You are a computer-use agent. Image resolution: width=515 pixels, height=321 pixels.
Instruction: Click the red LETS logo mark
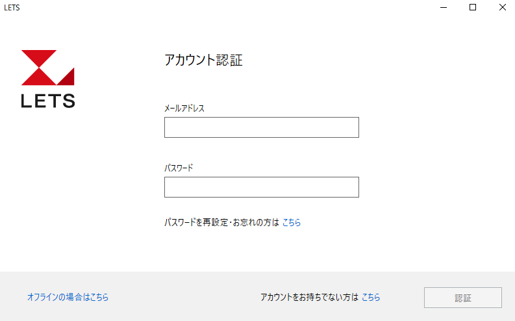click(48, 68)
